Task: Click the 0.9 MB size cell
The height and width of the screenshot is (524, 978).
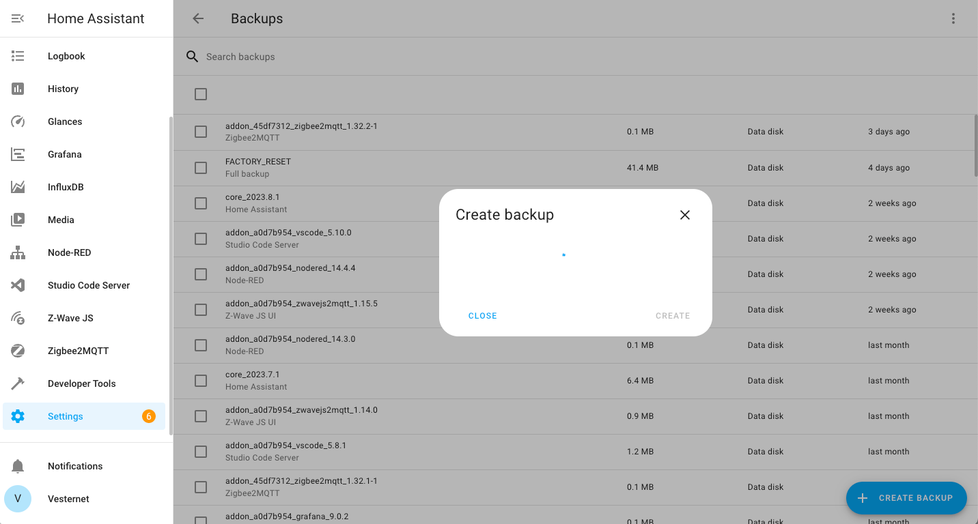Action: [x=640, y=416]
